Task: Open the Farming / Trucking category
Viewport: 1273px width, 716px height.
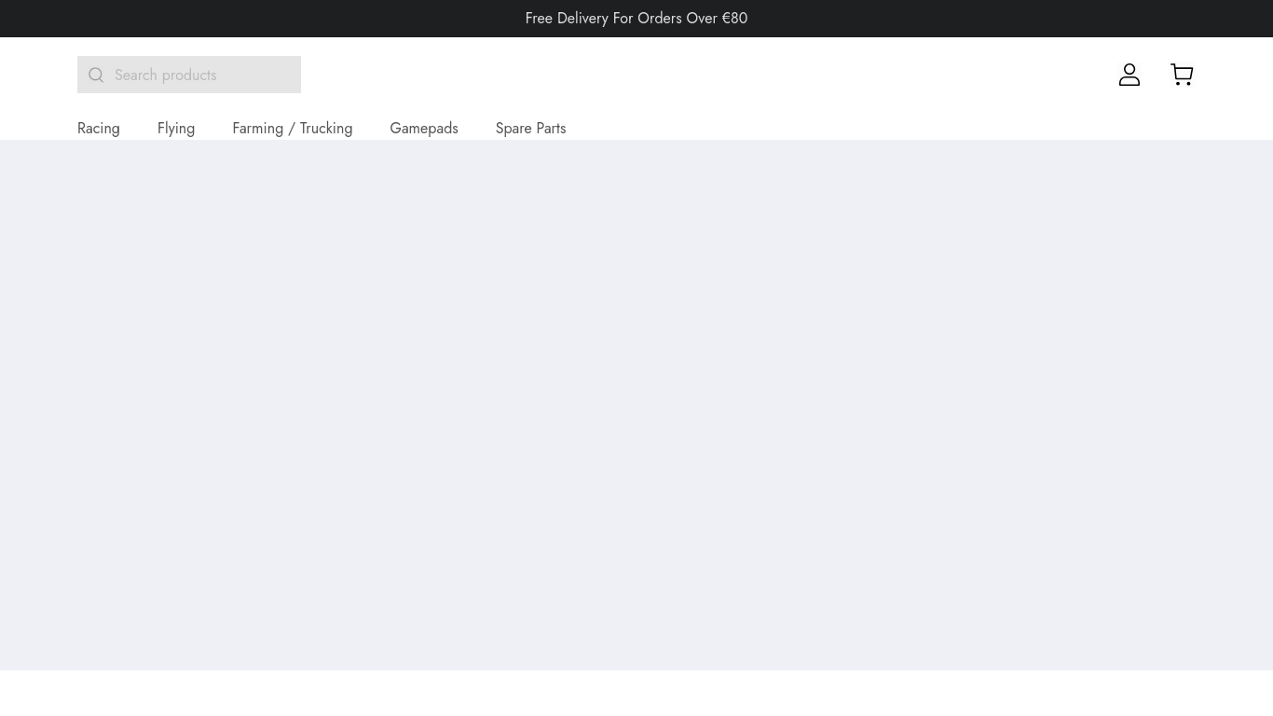Action: click(x=293, y=129)
